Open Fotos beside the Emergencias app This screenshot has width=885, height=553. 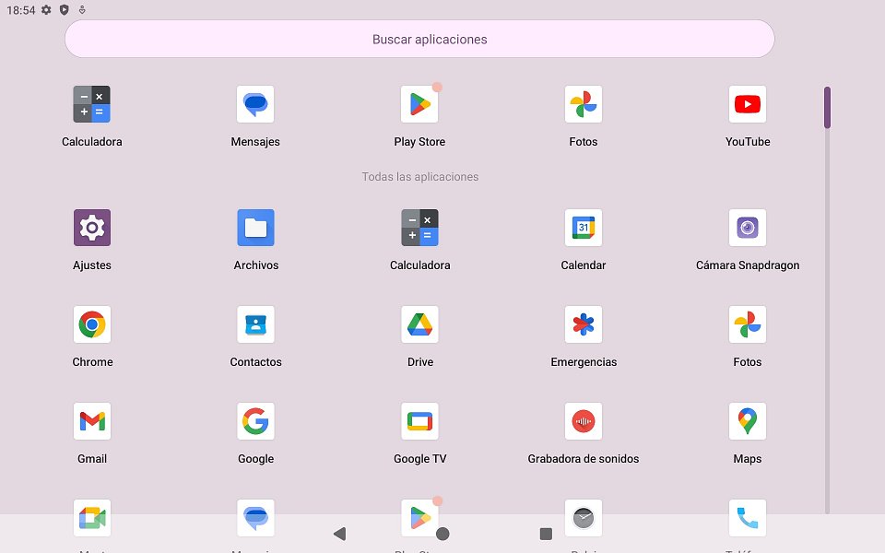pos(748,324)
